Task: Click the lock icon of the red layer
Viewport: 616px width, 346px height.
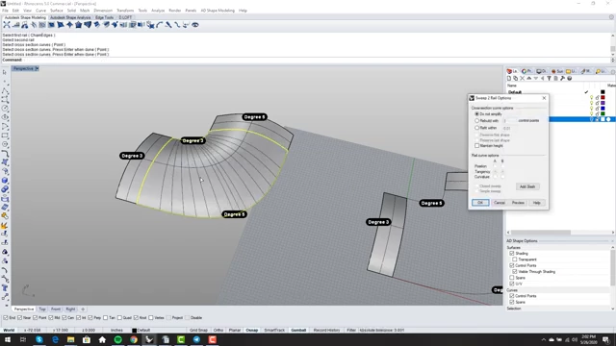Action: (x=597, y=97)
